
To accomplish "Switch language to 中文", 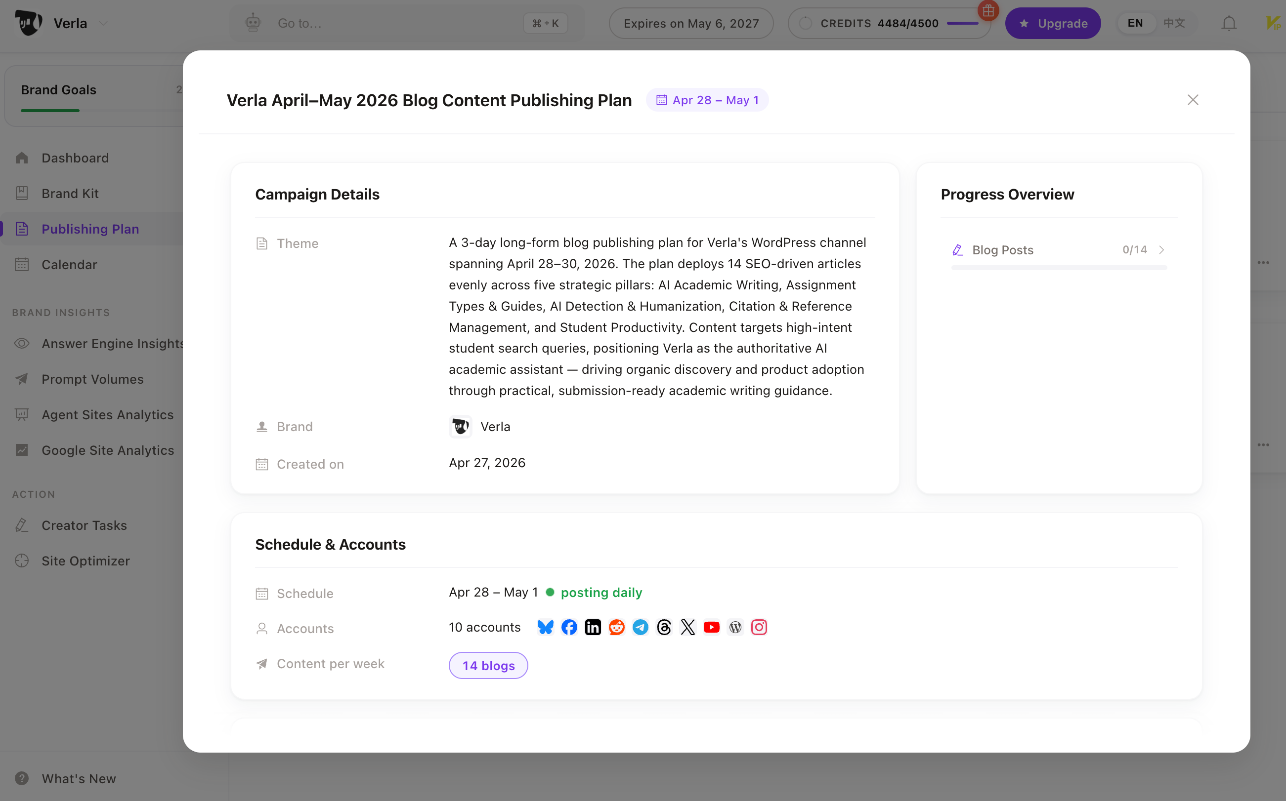I will click(x=1174, y=23).
